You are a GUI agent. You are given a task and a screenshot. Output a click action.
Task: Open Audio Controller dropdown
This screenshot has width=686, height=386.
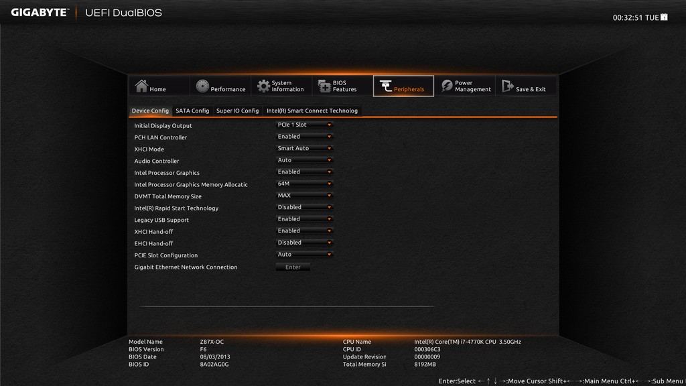click(x=305, y=160)
